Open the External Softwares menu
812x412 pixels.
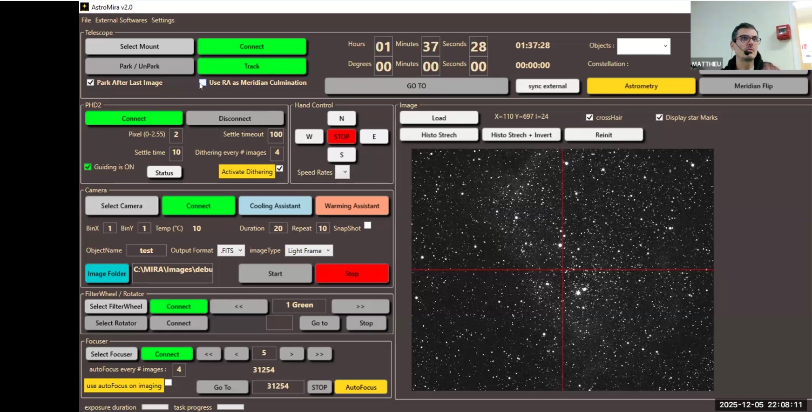pyautogui.click(x=121, y=20)
